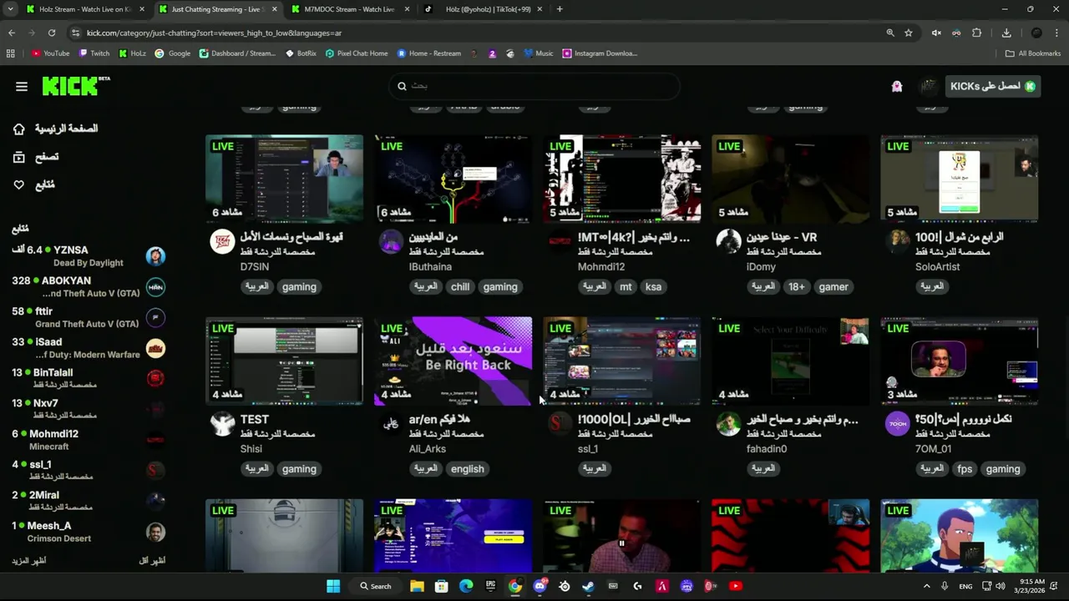This screenshot has height=601, width=1069.
Task: Open Pixel Chat: Home bookmark
Action: click(357, 53)
